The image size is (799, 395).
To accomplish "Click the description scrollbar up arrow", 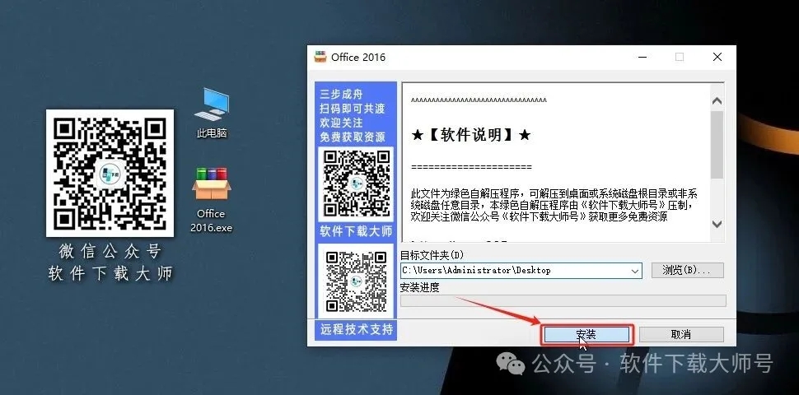I will (717, 100).
